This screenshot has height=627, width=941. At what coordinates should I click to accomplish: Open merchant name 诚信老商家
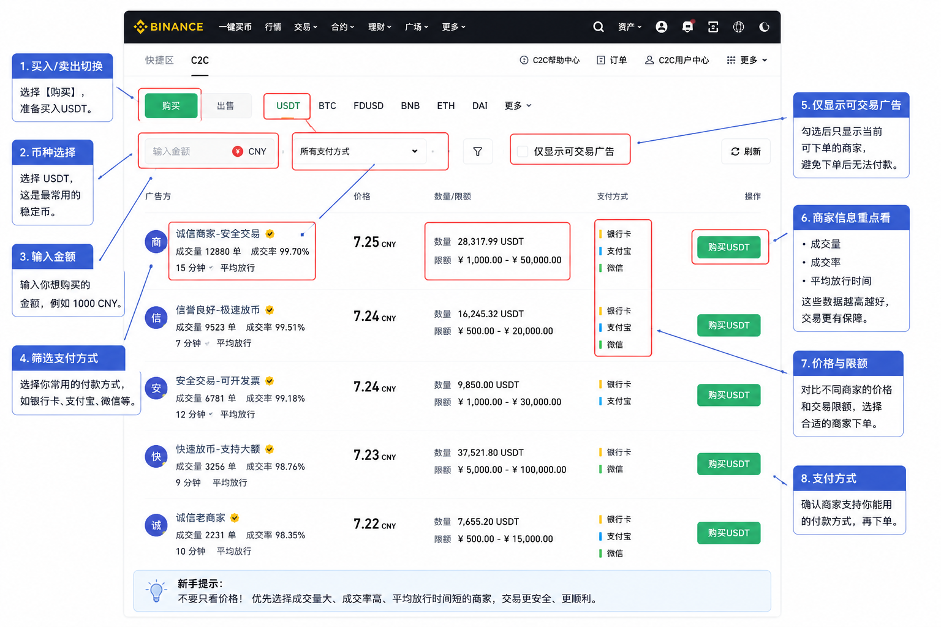coord(201,518)
